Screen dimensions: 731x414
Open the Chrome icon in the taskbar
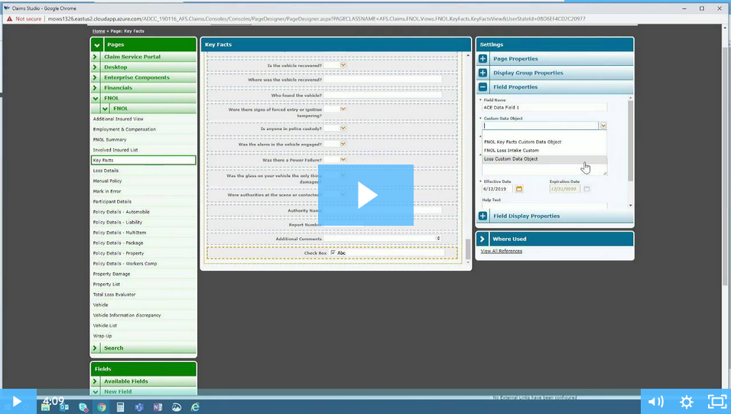(101, 407)
